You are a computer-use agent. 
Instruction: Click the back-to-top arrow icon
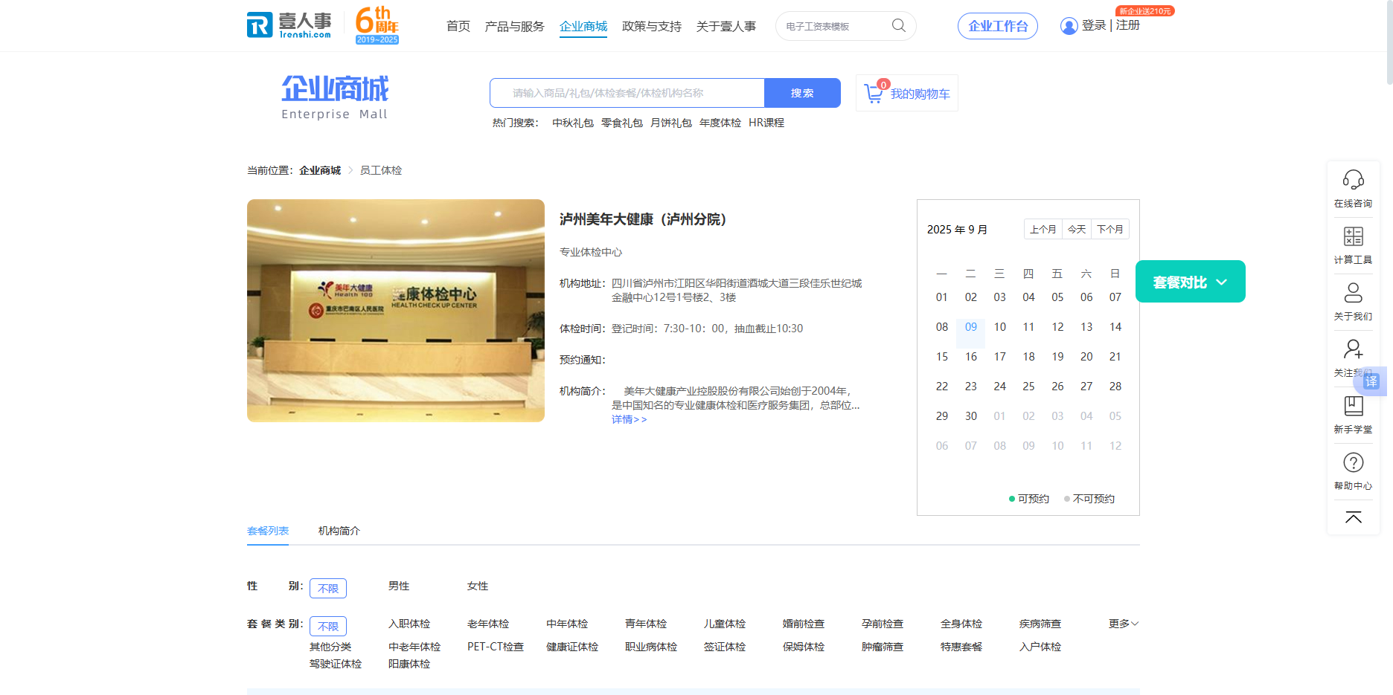click(1353, 517)
